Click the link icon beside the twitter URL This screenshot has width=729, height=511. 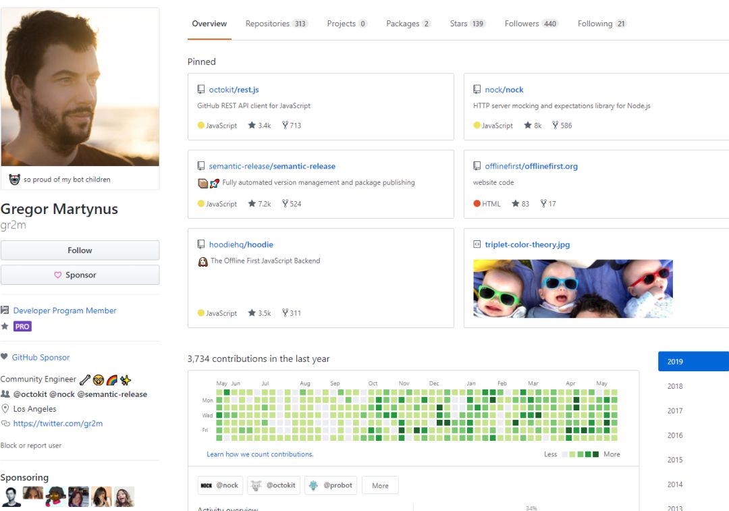pyautogui.click(x=5, y=424)
